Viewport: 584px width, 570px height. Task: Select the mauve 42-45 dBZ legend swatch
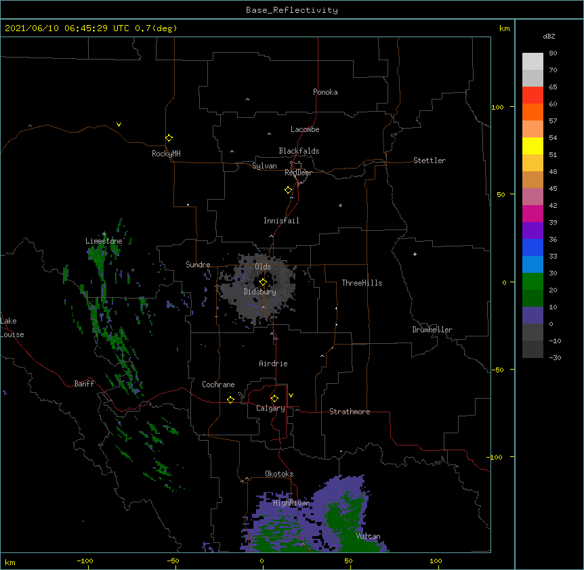click(x=533, y=197)
